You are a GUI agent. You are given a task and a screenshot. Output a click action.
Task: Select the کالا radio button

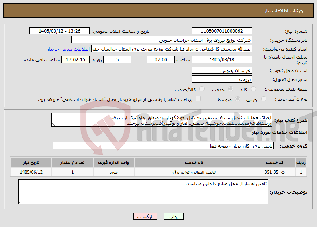253,89
